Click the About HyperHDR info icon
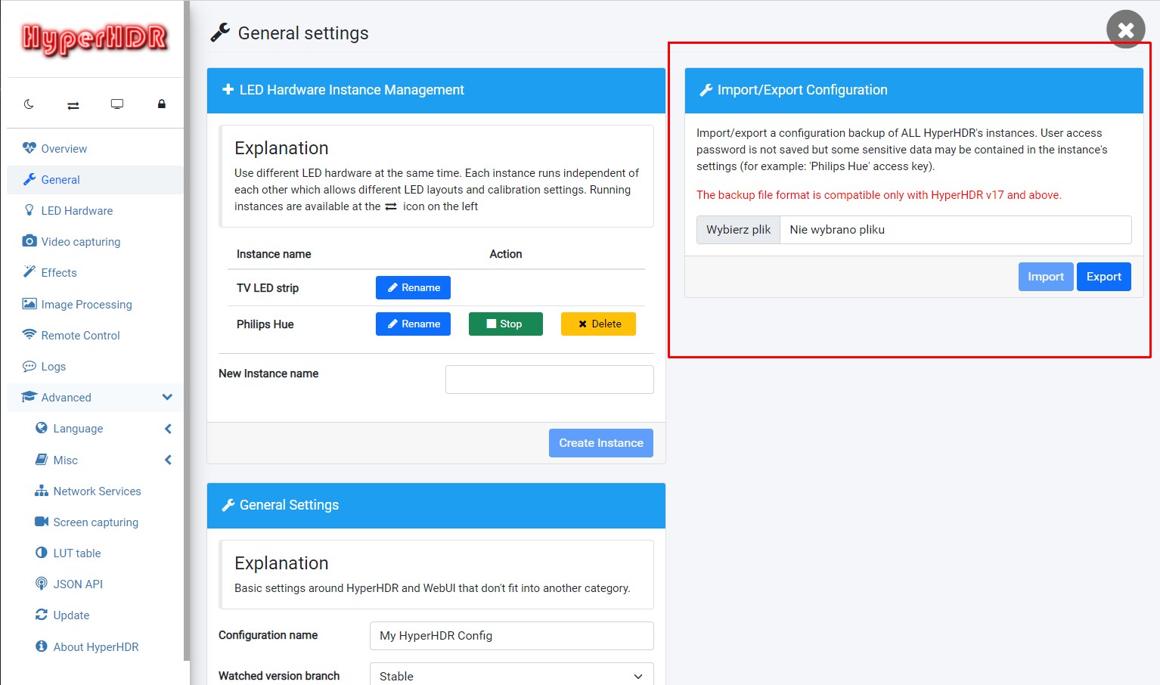 click(42, 646)
